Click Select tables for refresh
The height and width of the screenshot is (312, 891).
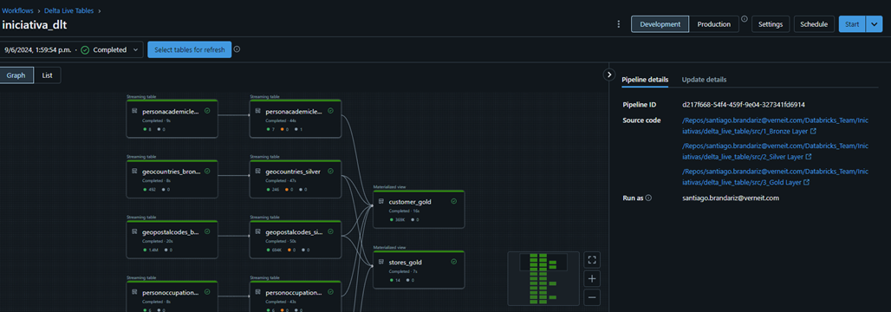click(190, 50)
